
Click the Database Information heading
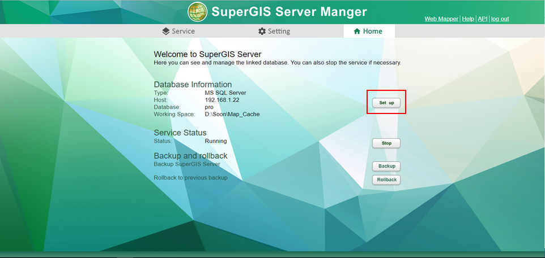[x=193, y=85]
